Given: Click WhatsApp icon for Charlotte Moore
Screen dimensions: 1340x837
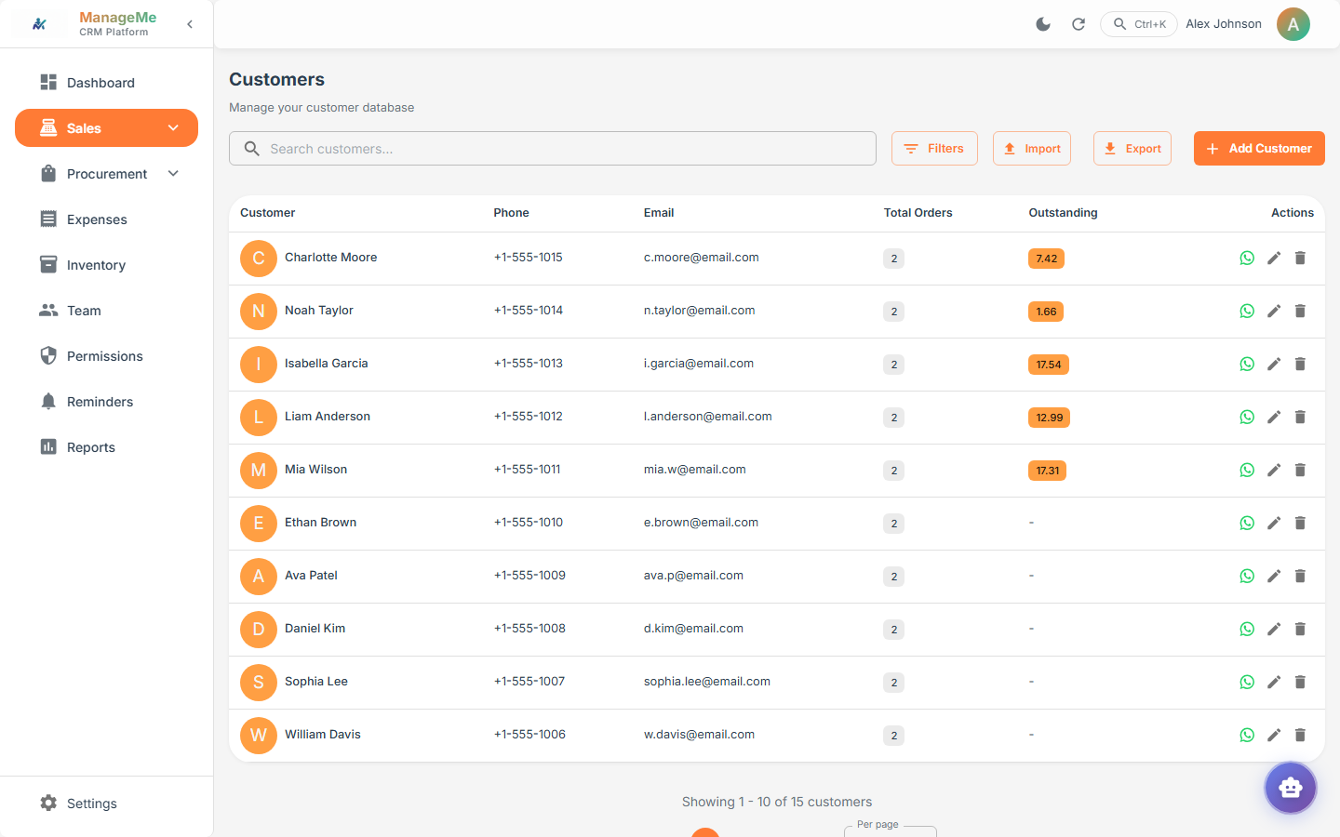Looking at the screenshot, I should pos(1247,259).
